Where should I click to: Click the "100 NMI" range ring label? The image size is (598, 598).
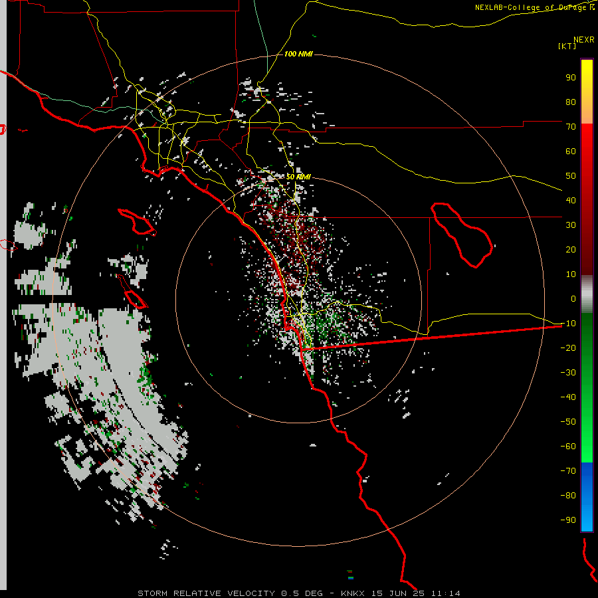coord(298,54)
